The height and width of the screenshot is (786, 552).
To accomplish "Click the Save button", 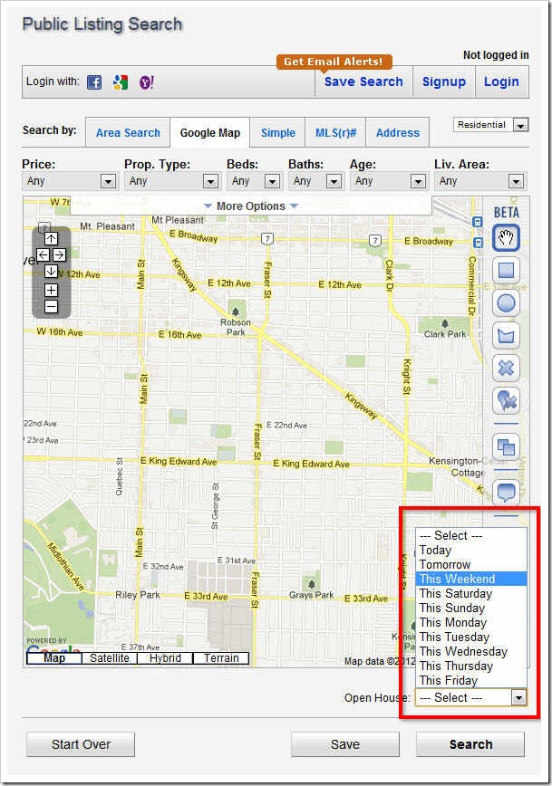I will pyautogui.click(x=345, y=744).
